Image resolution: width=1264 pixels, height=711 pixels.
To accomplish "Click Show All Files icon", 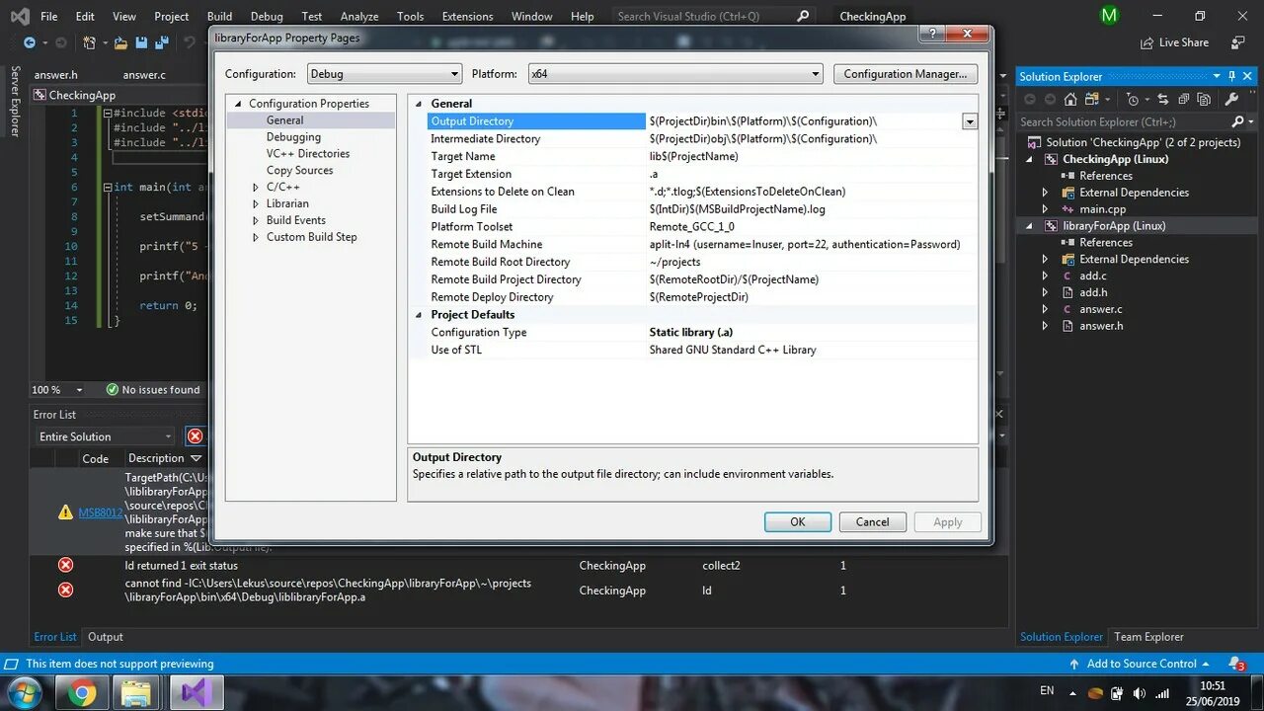I will click(x=1204, y=99).
